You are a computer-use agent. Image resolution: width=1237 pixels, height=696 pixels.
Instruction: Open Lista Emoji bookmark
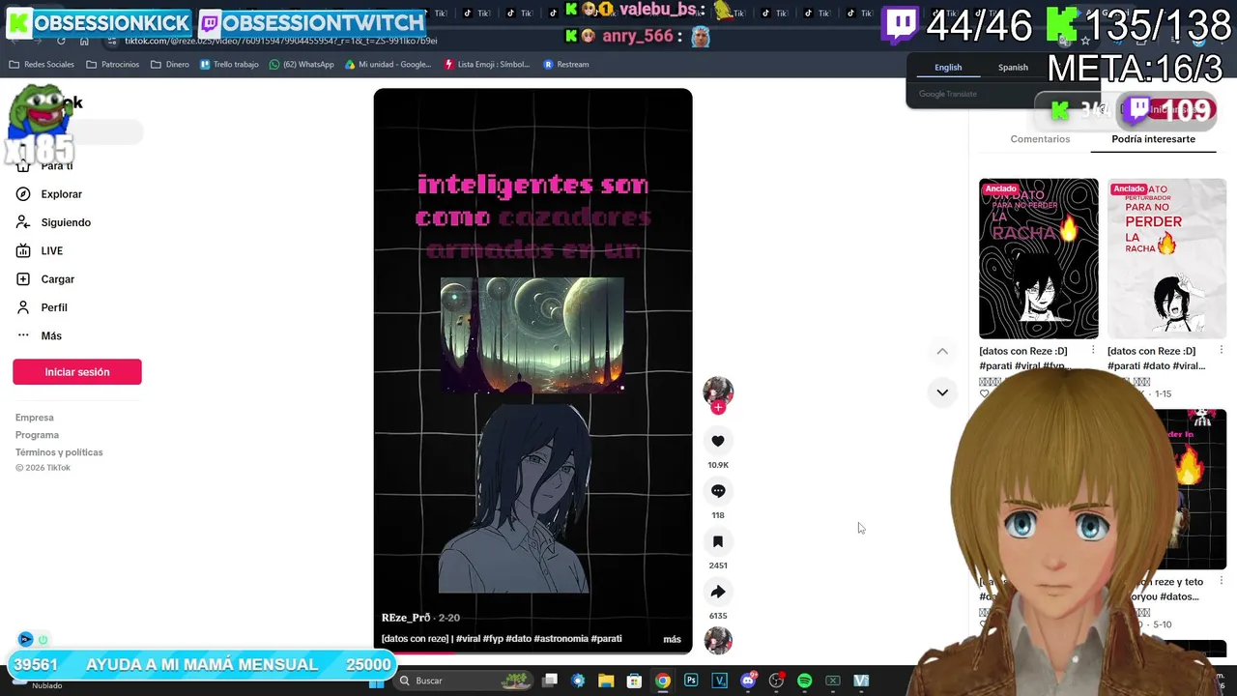point(487,65)
